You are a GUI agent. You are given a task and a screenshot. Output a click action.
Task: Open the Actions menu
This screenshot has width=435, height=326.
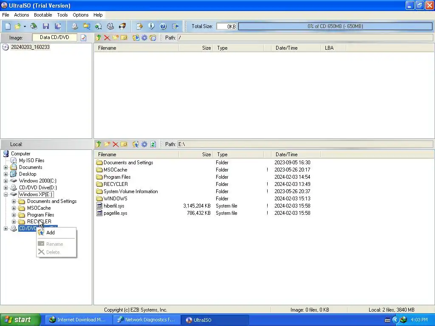[x=21, y=15]
